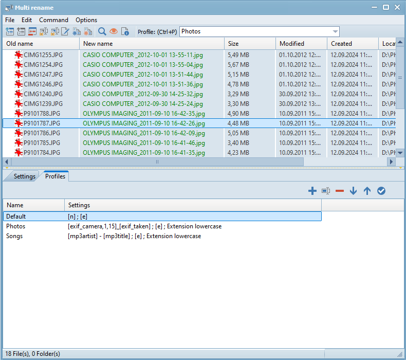Select the Default profile row
Viewport: 406px width, 360px height.
pyautogui.click(x=162, y=217)
